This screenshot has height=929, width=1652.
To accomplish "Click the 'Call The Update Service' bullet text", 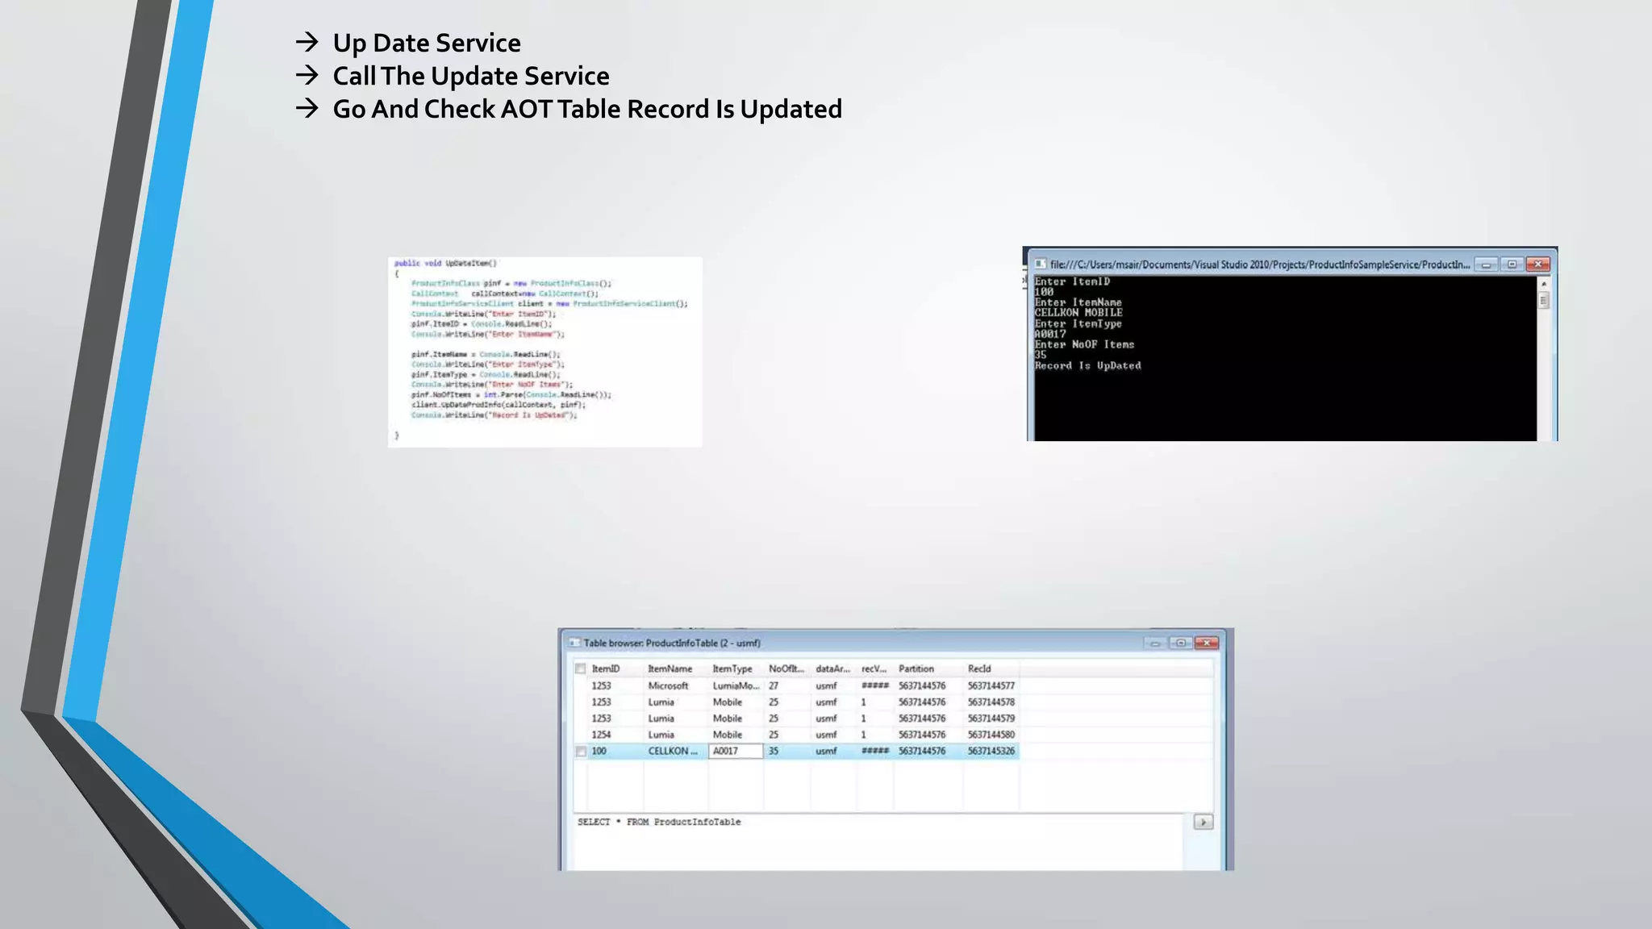I will pyautogui.click(x=471, y=76).
